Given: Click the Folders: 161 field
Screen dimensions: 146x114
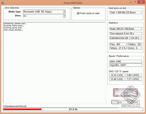Looking at the screenshot, I should 135,44.
